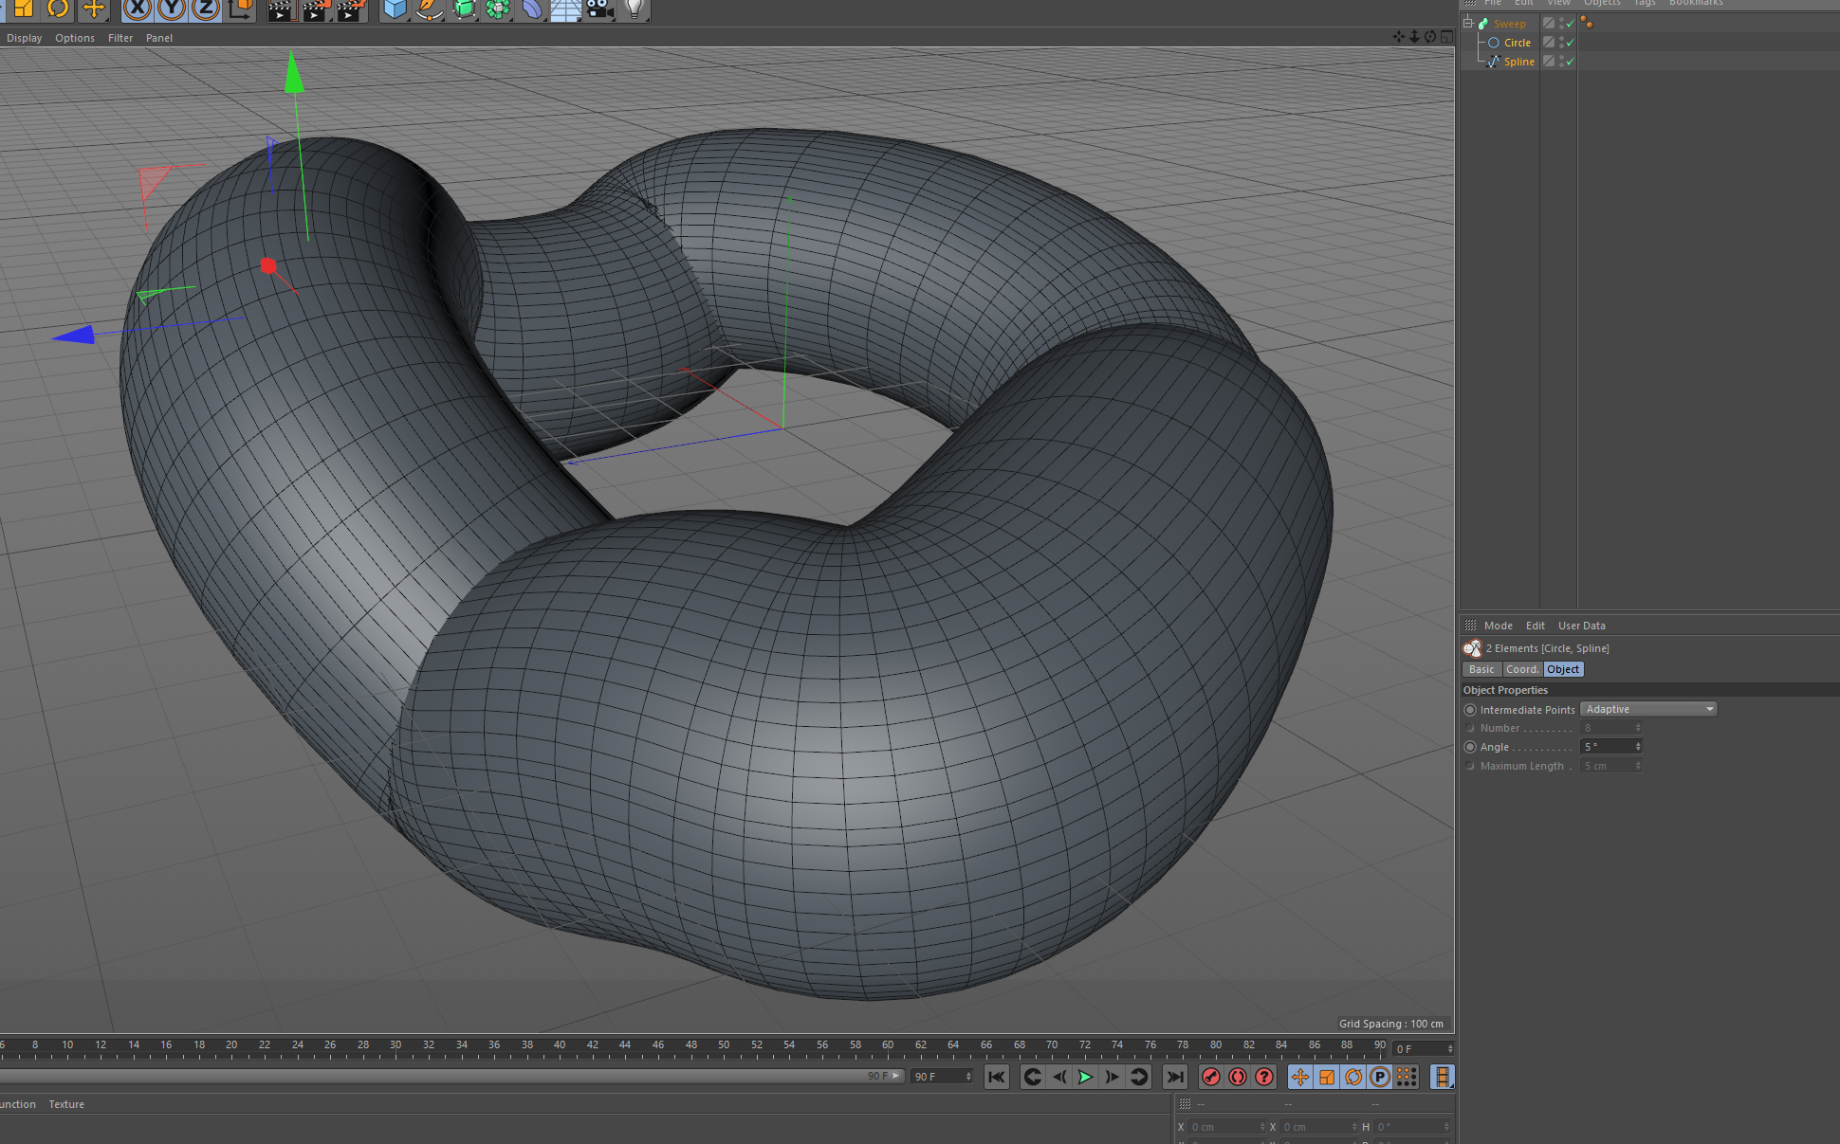Select Spline object in Object Manager
The height and width of the screenshot is (1144, 1840).
pyautogui.click(x=1518, y=62)
